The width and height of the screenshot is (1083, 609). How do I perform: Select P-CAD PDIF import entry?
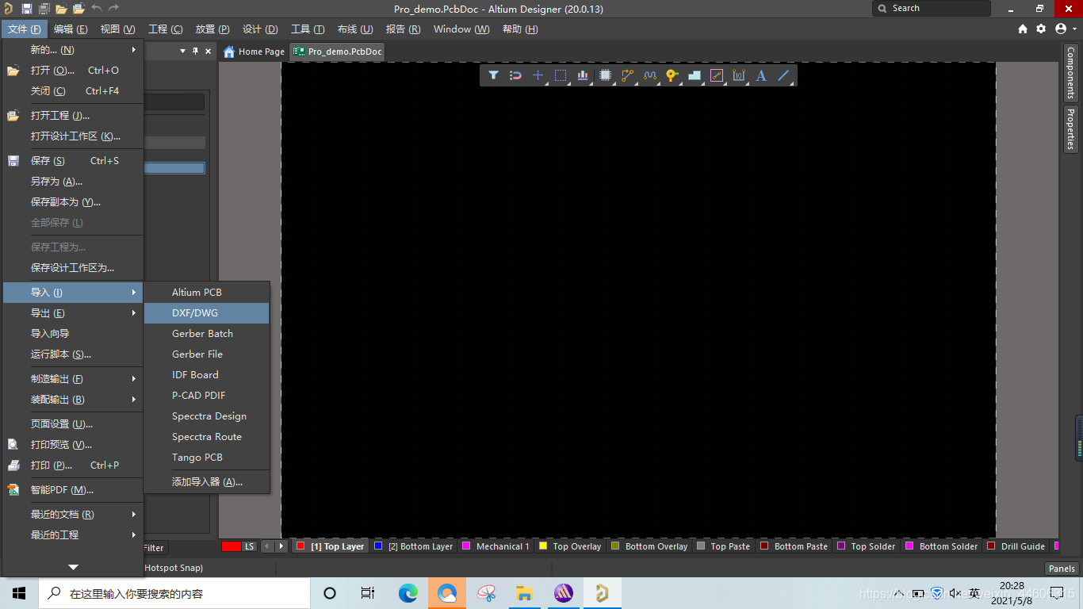207,395
